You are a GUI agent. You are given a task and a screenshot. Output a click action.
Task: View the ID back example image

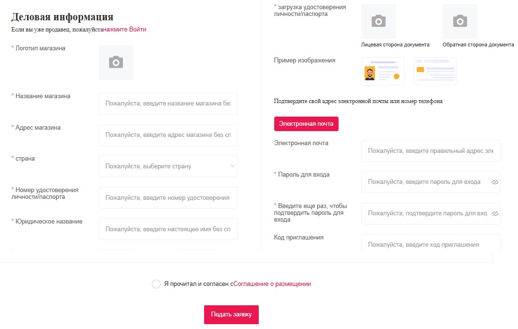coord(435,72)
